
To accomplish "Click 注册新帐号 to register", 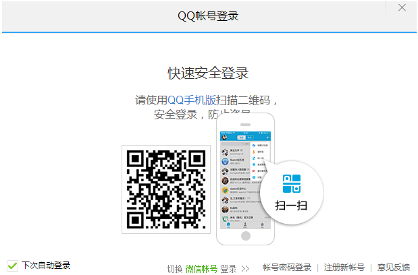I will point(344,268).
